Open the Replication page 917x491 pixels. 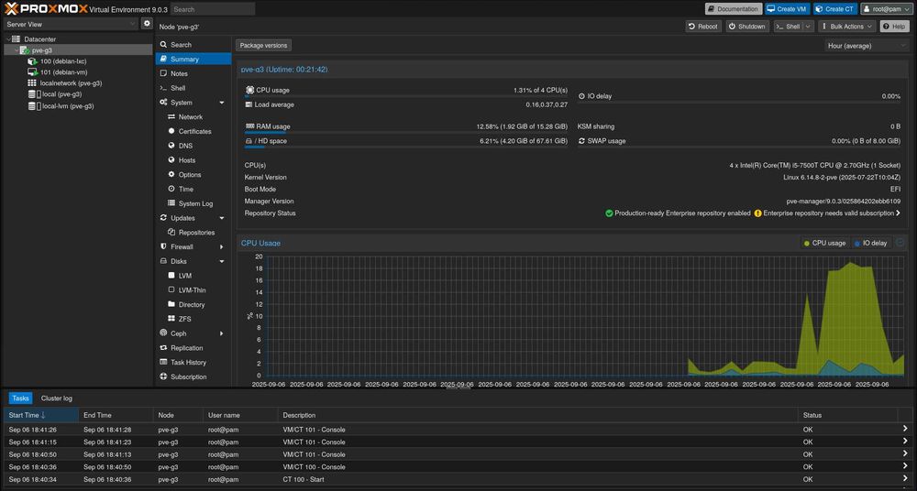[193, 348]
